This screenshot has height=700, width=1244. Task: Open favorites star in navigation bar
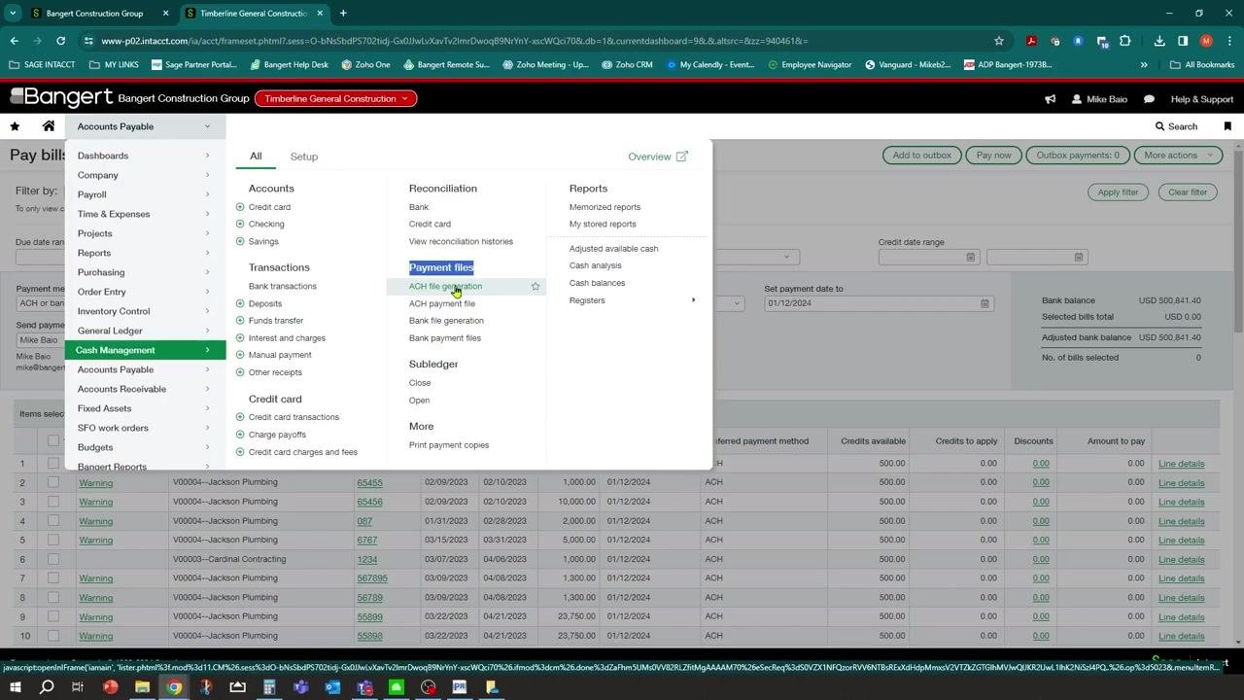coord(15,126)
